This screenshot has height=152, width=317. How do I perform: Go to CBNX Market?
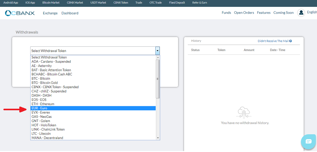pos(75,3)
